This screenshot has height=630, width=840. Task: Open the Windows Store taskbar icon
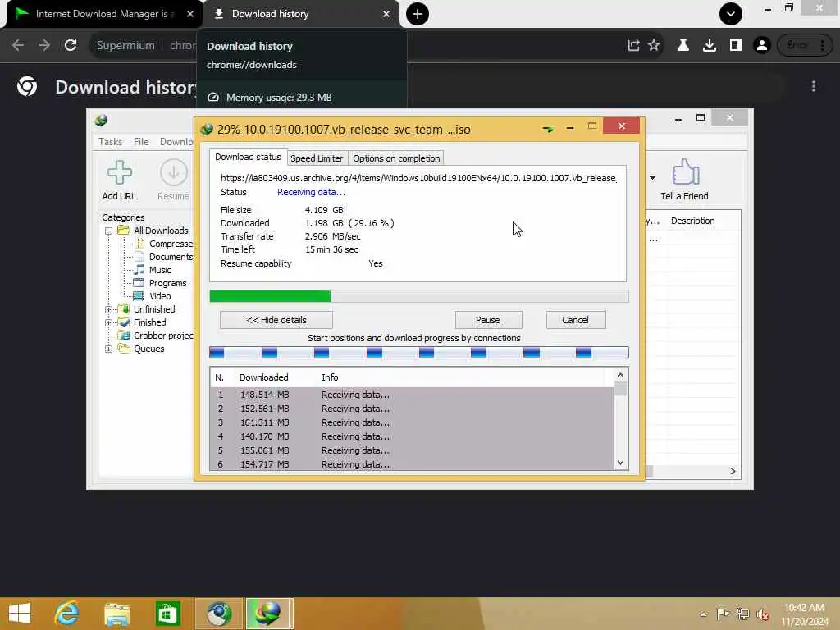(167, 614)
